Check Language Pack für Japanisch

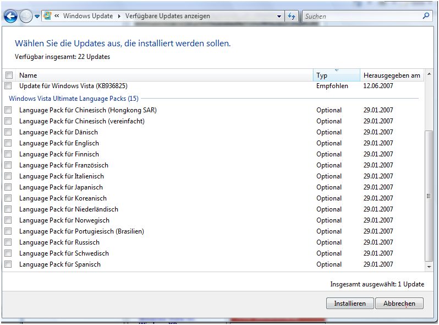tap(8, 187)
